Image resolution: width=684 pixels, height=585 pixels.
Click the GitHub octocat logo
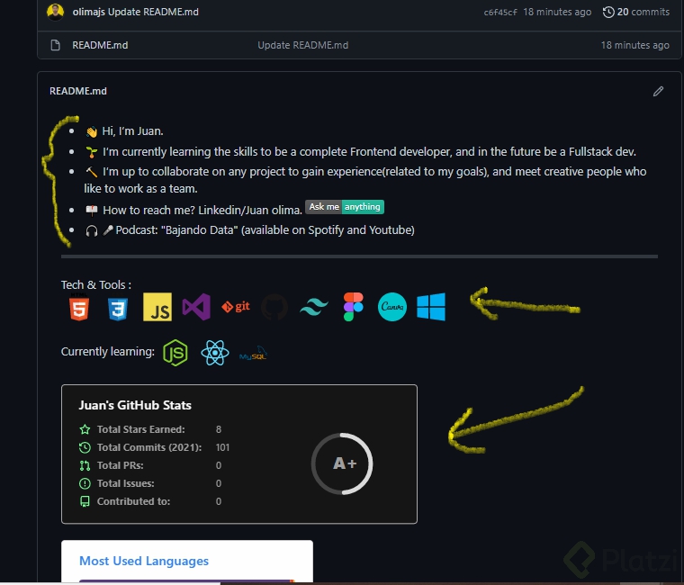(274, 307)
